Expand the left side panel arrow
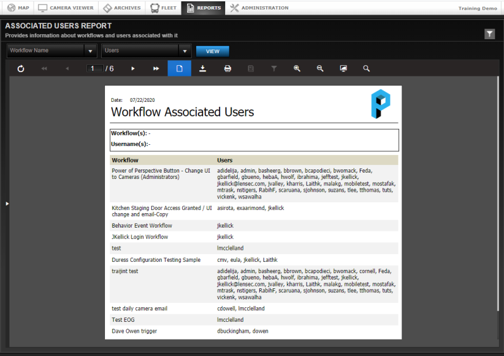Screen dimensions: 504x356 [x=7, y=204]
